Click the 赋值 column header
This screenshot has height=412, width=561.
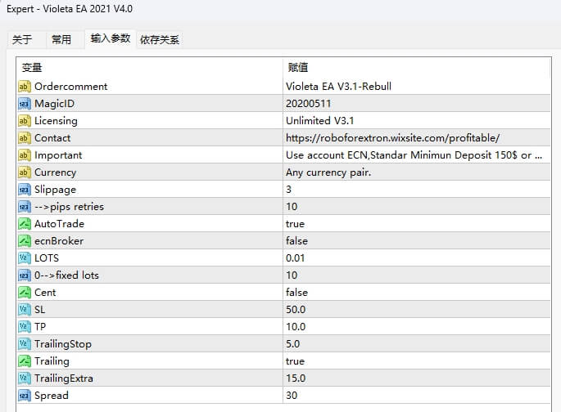coord(298,68)
